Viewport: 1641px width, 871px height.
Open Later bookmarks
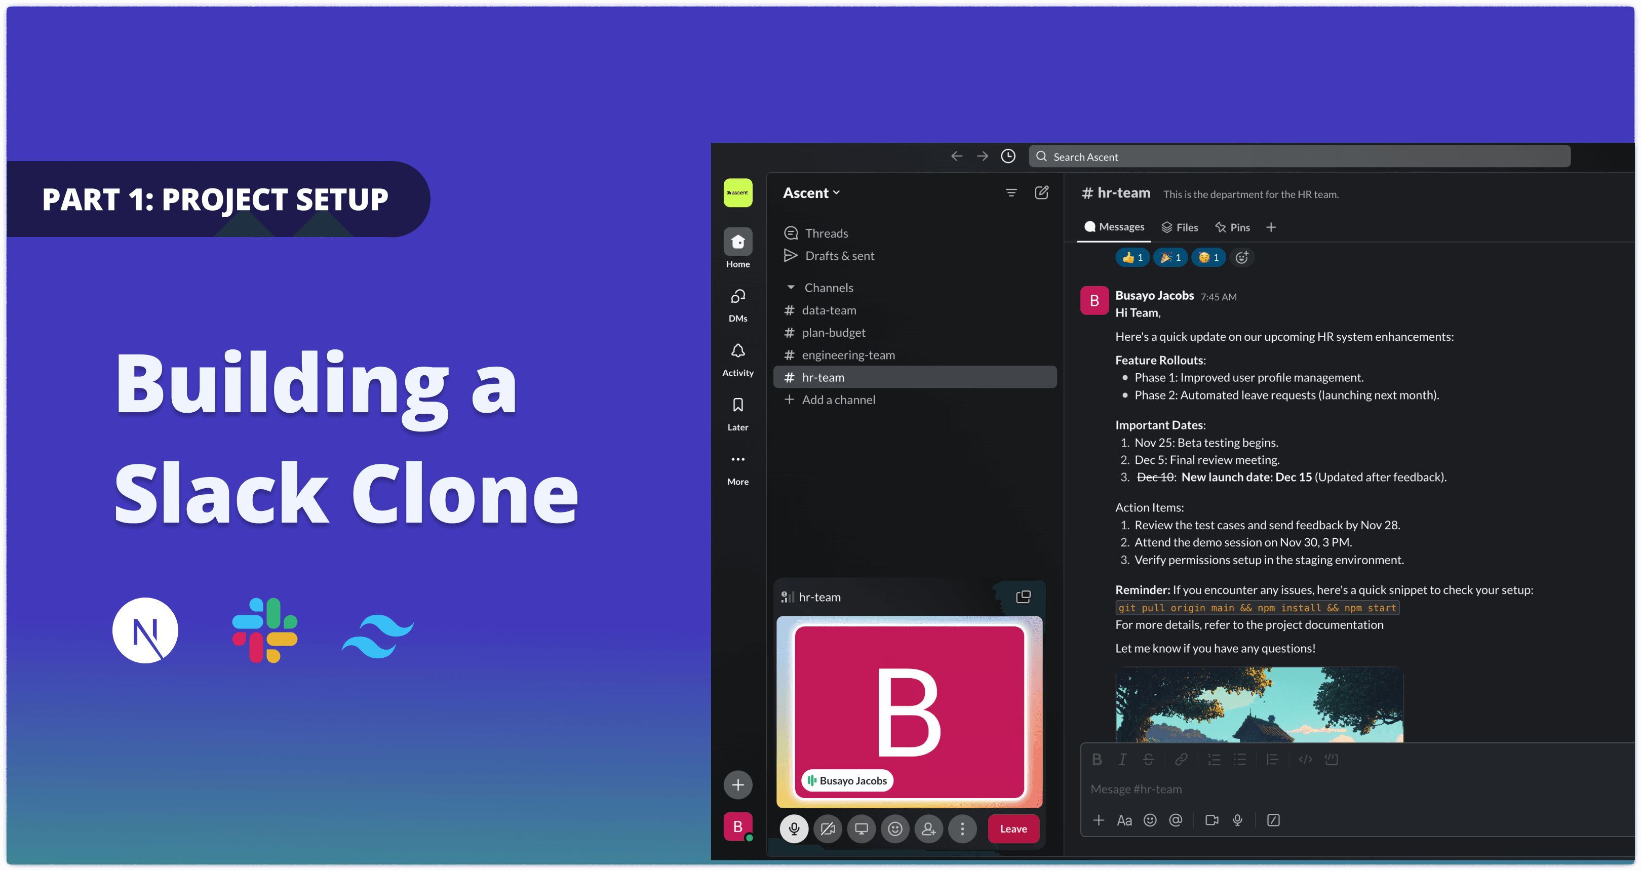click(x=737, y=414)
